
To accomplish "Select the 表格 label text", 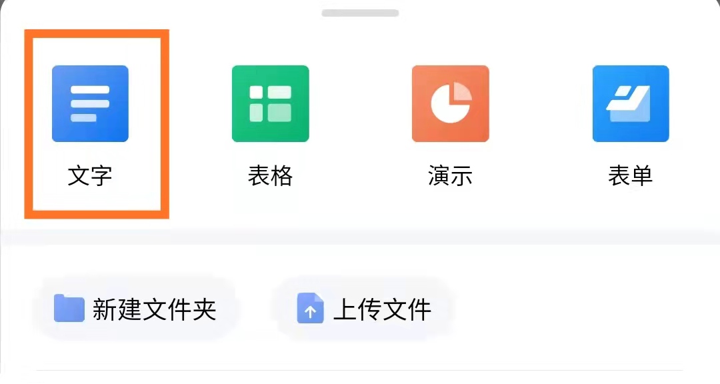I will coord(271,176).
